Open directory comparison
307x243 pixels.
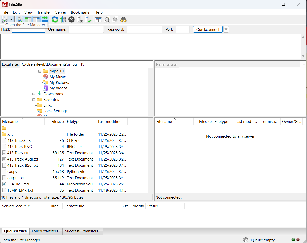(98, 19)
